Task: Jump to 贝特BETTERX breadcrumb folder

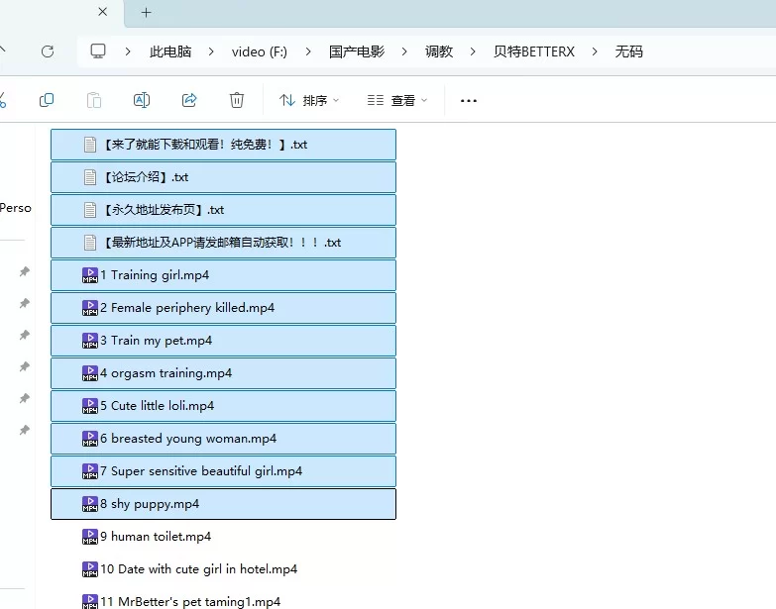Action: click(533, 51)
